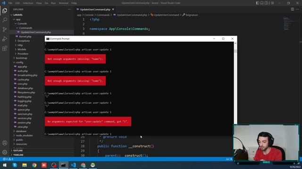The height and width of the screenshot is (169, 302).
Task: Open database.php in config folder
Action: (x=25, y=88)
